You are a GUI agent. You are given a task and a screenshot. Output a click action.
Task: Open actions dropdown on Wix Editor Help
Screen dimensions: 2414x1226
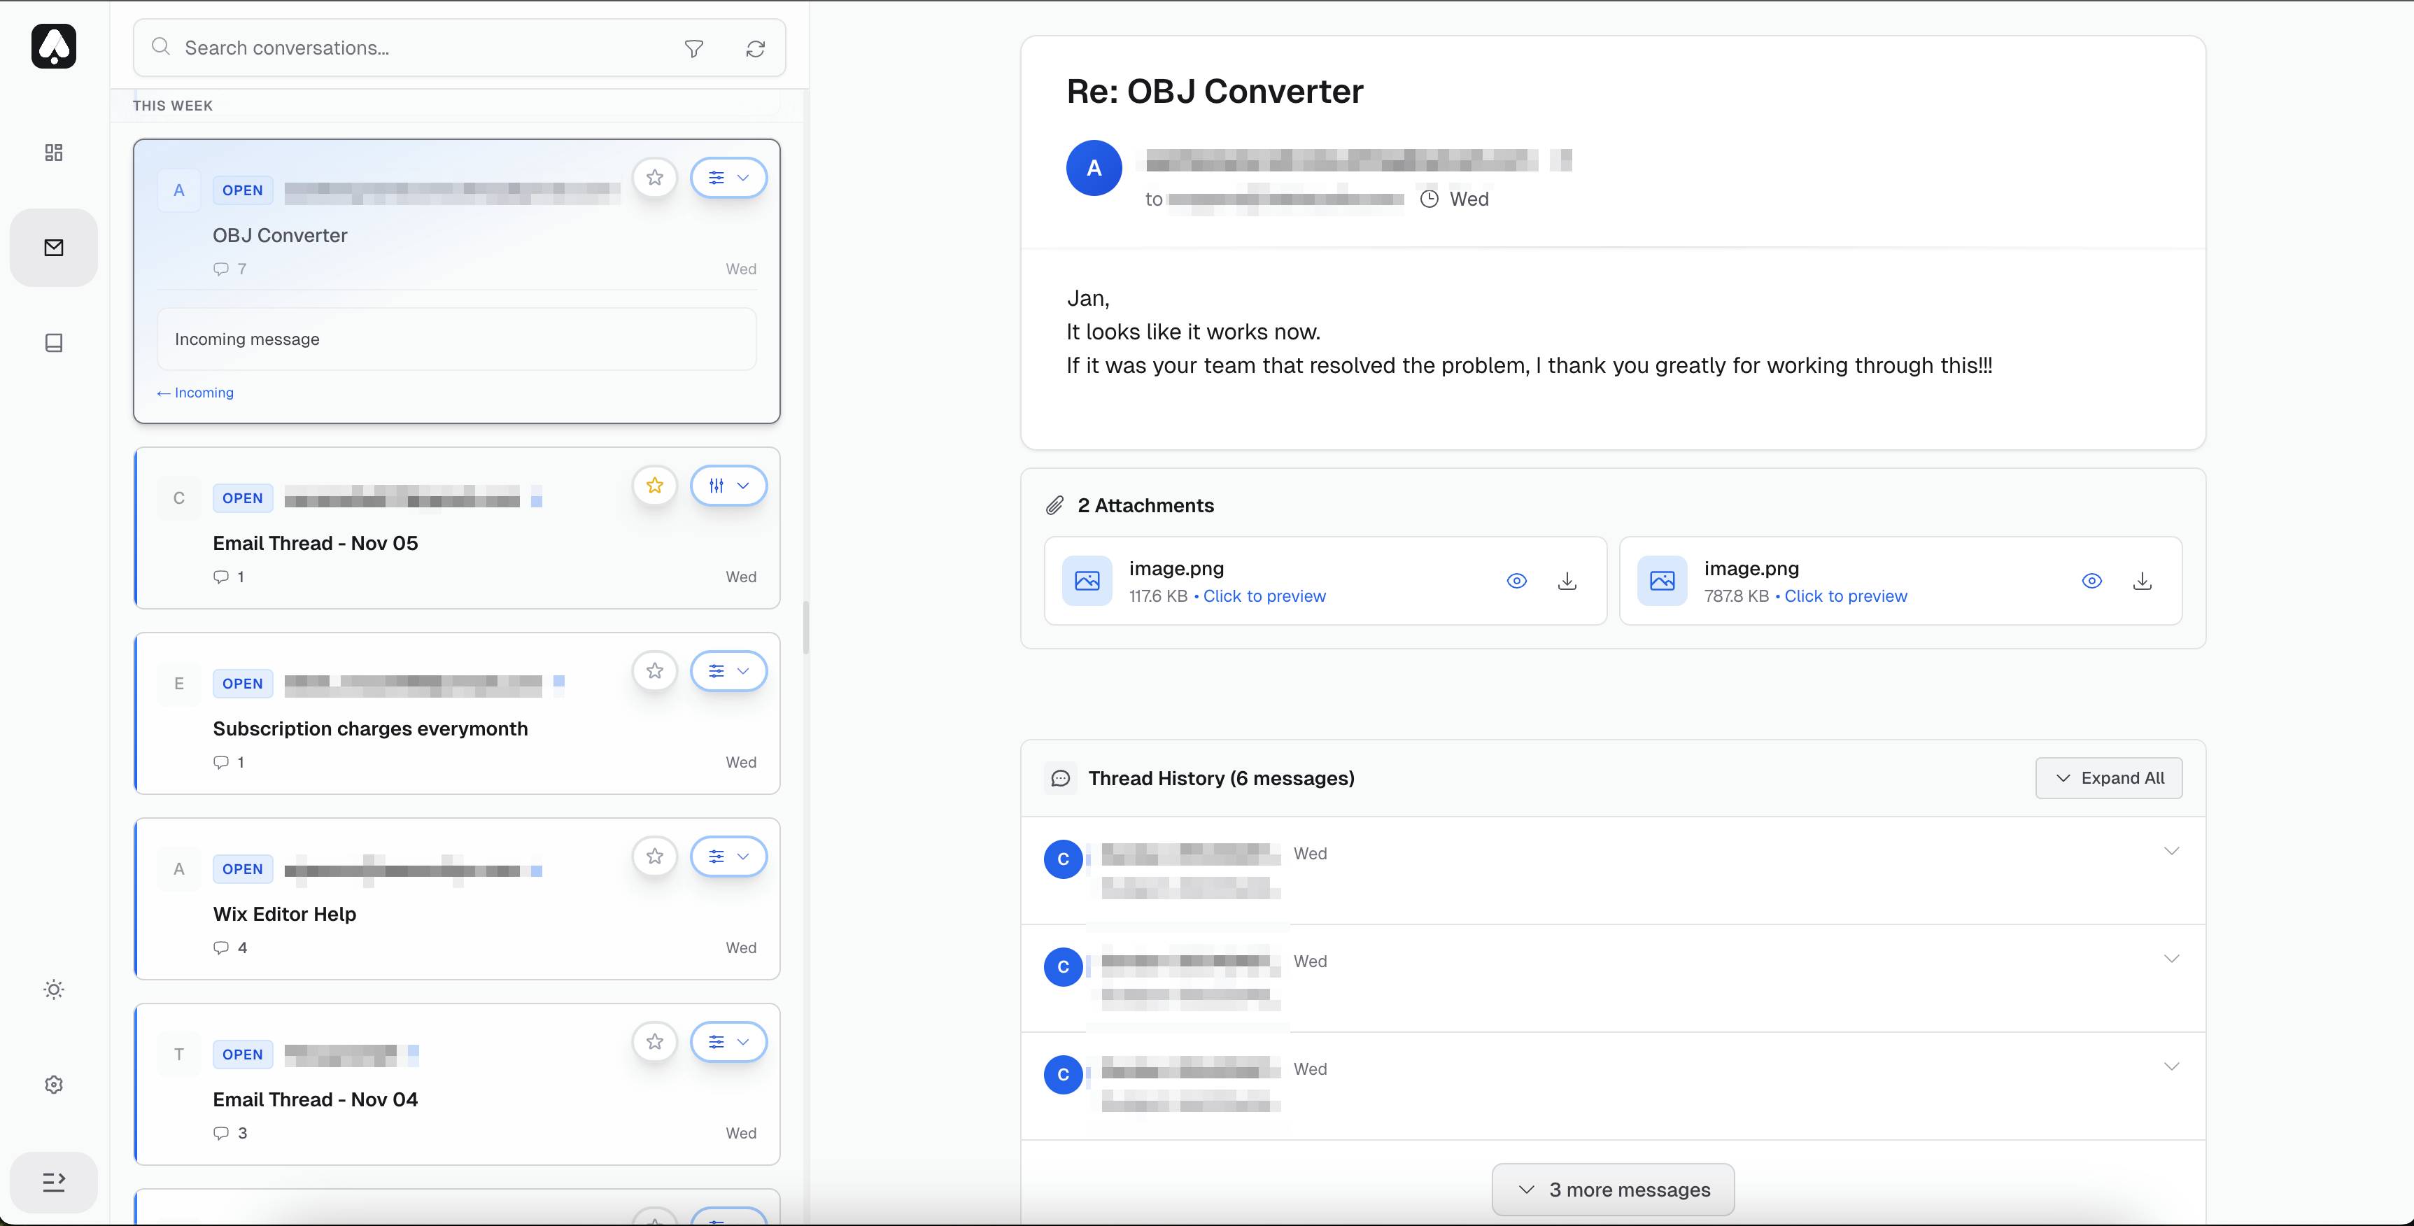tap(728, 857)
